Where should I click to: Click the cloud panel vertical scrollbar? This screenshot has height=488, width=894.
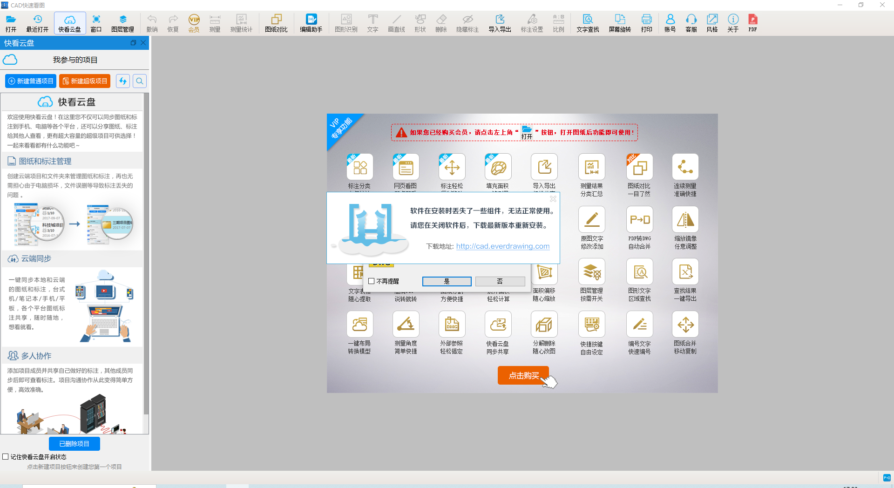pyautogui.click(x=146, y=254)
